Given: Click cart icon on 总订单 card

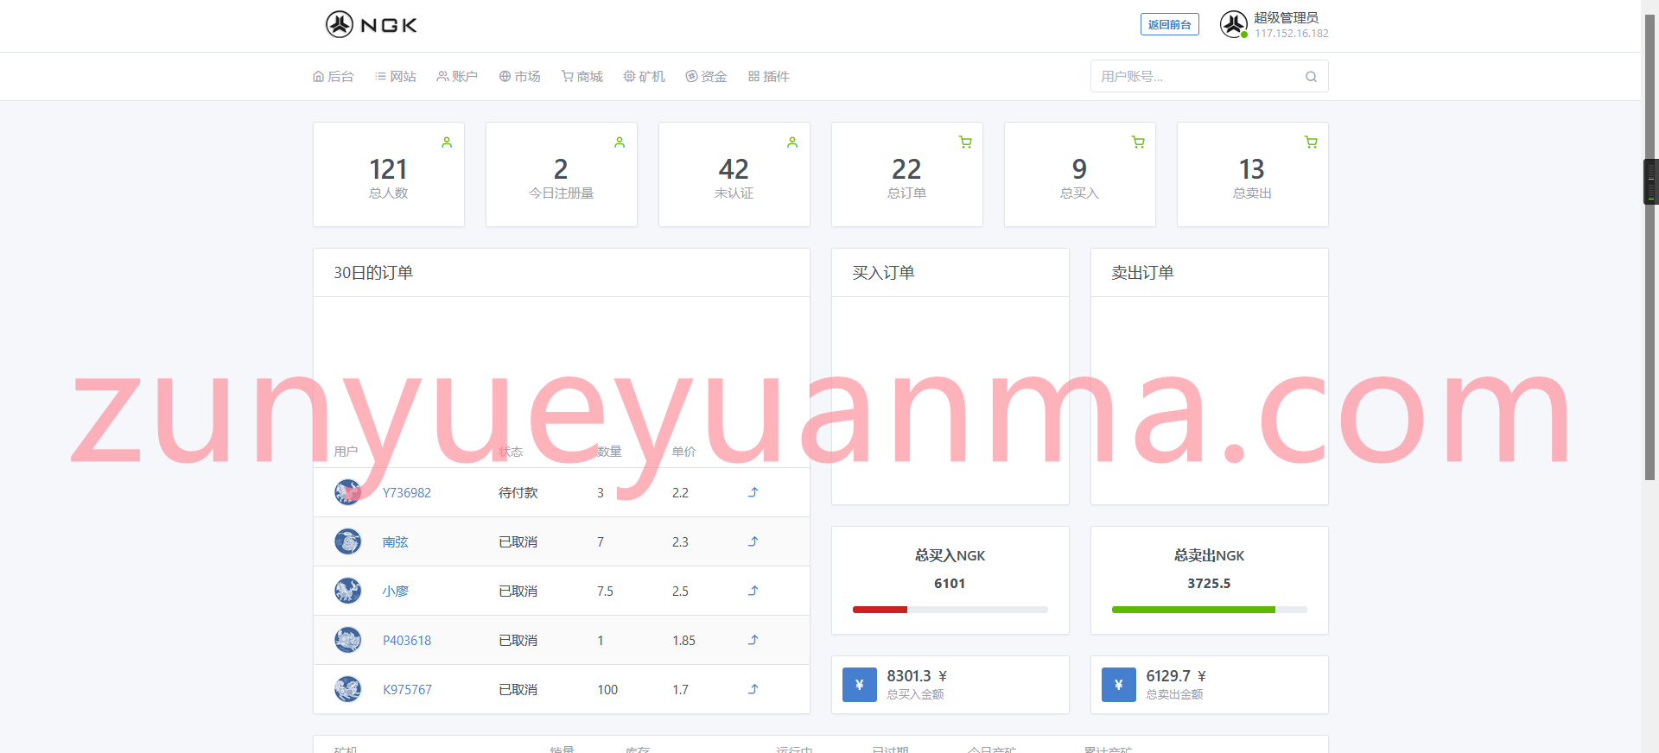Looking at the screenshot, I should click(x=965, y=142).
